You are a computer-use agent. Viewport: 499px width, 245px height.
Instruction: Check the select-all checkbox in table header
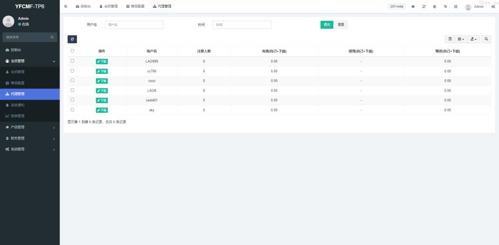73,51
